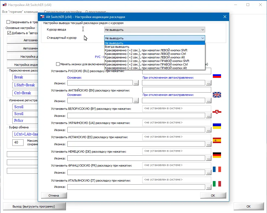Browse for German layout icon
The height and width of the screenshot is (213, 267).
click(208, 158)
